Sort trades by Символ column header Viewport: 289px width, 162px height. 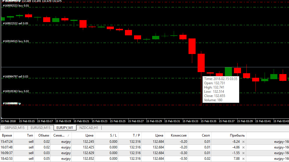pos(61,136)
